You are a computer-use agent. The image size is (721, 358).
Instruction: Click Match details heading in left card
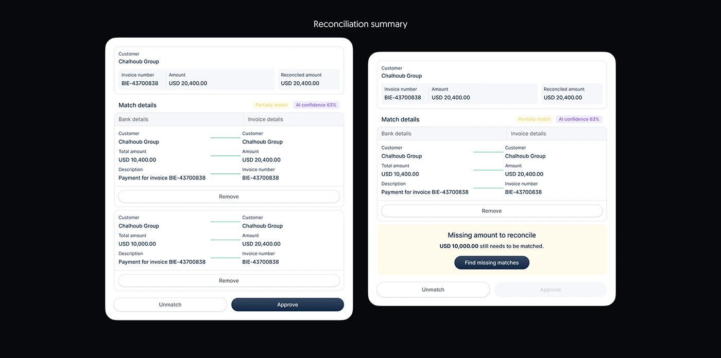[138, 105]
